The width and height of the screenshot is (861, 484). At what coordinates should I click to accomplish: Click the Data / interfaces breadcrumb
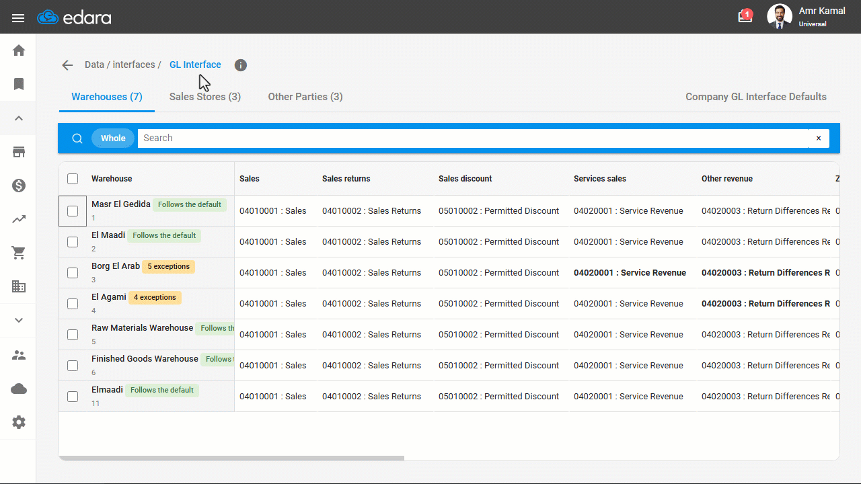point(123,65)
